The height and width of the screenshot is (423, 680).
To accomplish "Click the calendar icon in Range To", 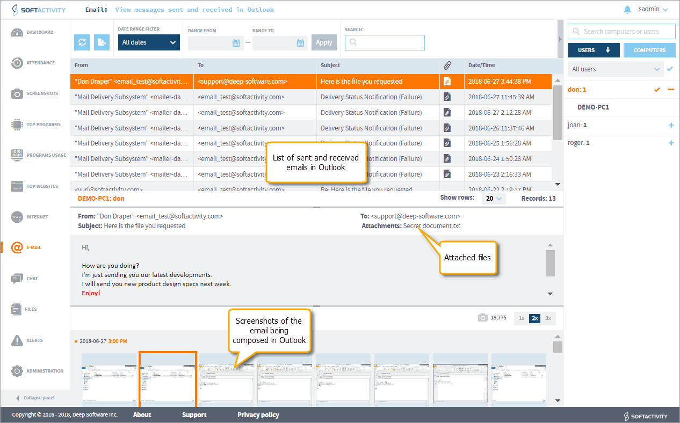I will click(x=300, y=43).
